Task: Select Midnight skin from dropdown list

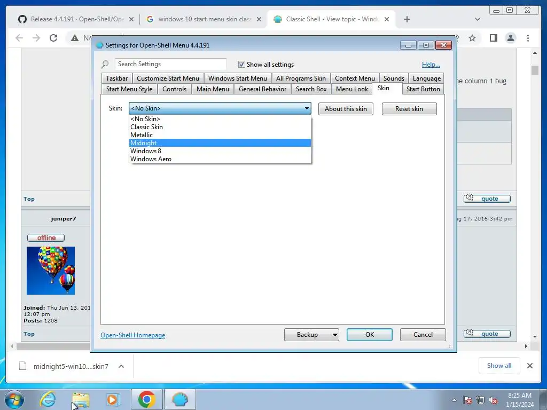Action: coord(220,143)
